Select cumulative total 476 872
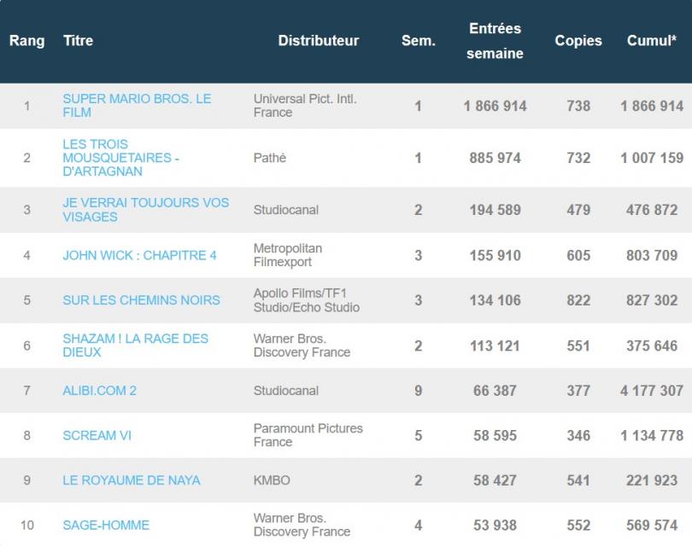 pyautogui.click(x=652, y=210)
